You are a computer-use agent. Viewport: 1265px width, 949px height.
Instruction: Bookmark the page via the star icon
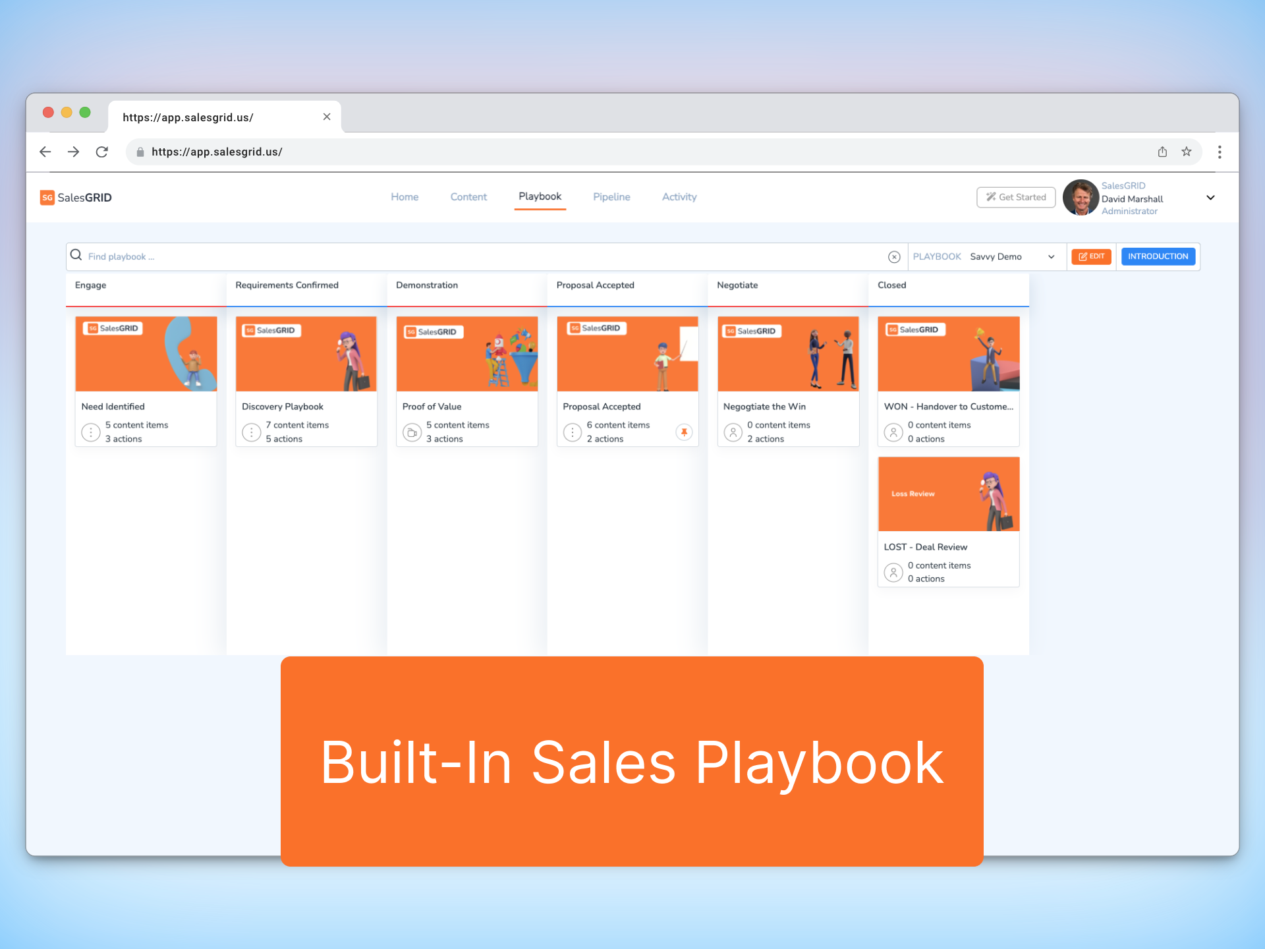(x=1186, y=152)
